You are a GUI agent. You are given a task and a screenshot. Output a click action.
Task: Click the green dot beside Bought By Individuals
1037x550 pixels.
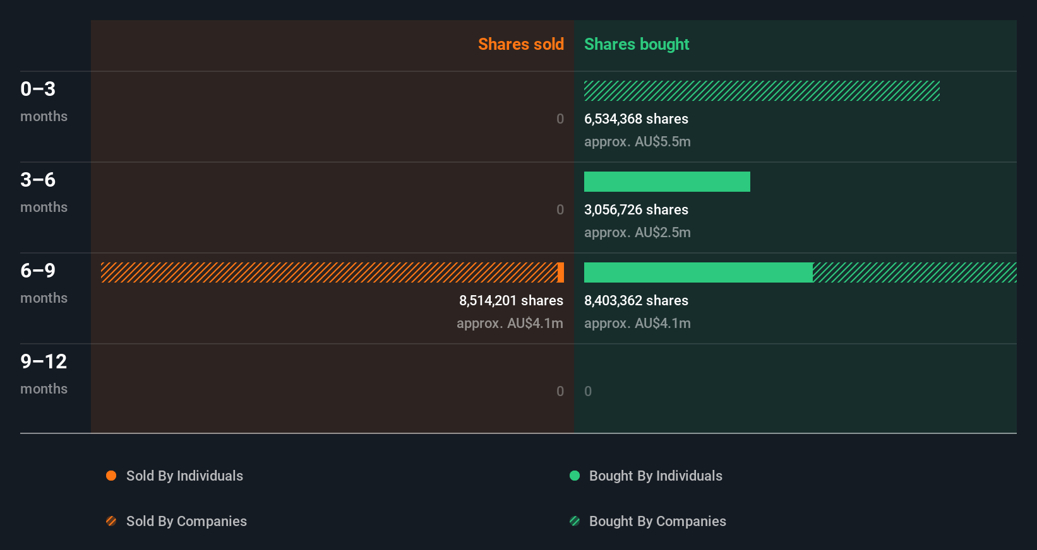(x=575, y=476)
